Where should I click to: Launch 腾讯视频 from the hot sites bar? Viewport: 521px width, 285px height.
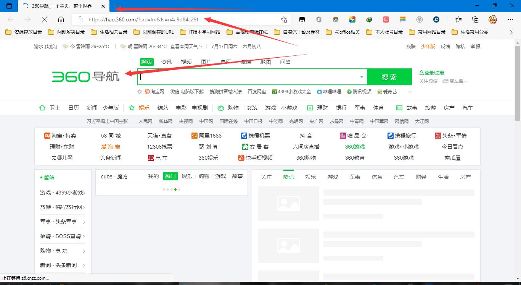[x=360, y=91]
